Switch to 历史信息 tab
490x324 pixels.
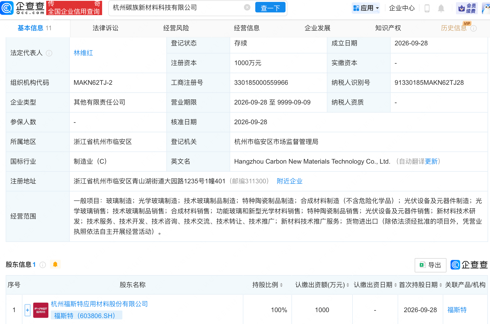(x=454, y=28)
